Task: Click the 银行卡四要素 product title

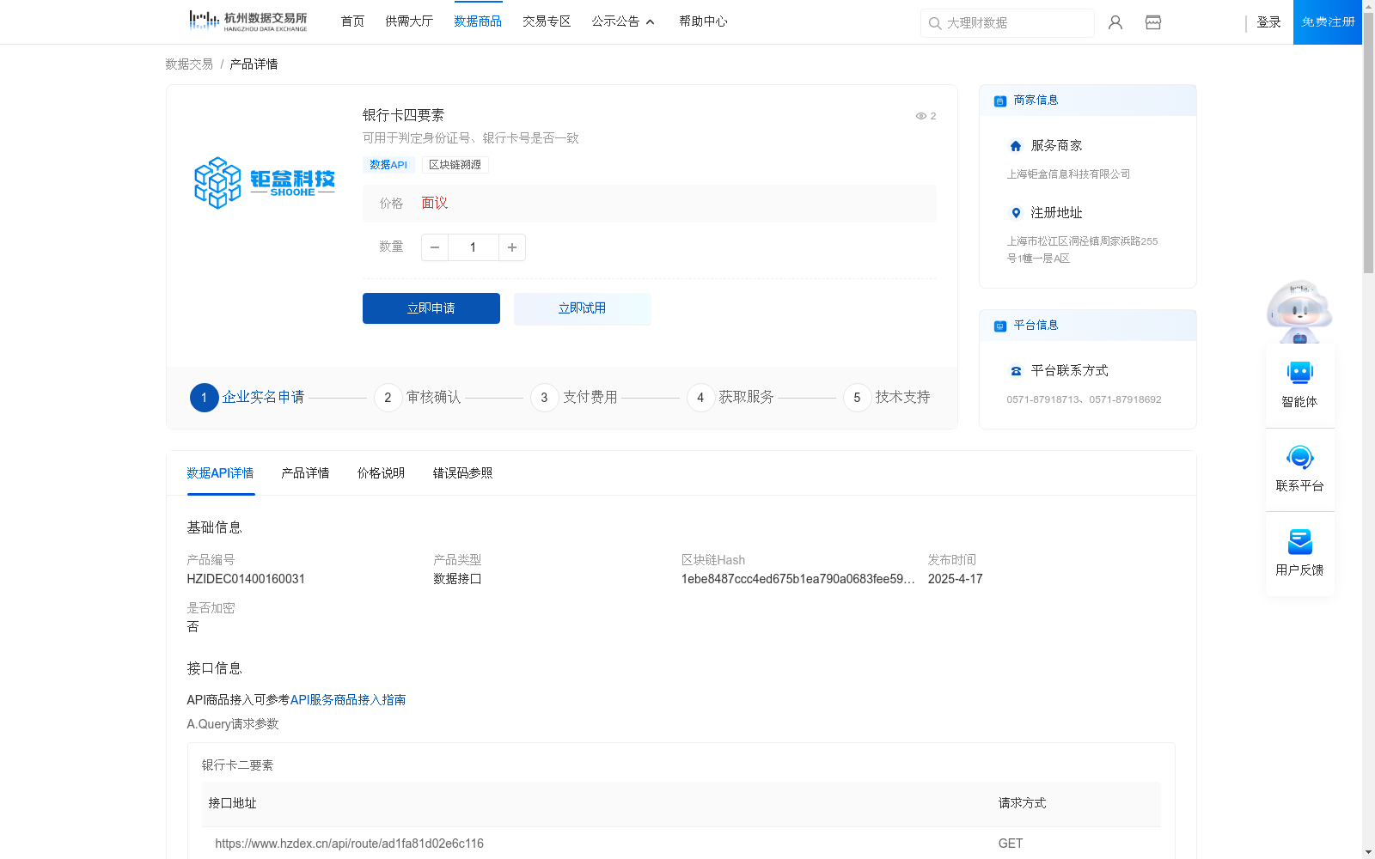Action: 403,115
